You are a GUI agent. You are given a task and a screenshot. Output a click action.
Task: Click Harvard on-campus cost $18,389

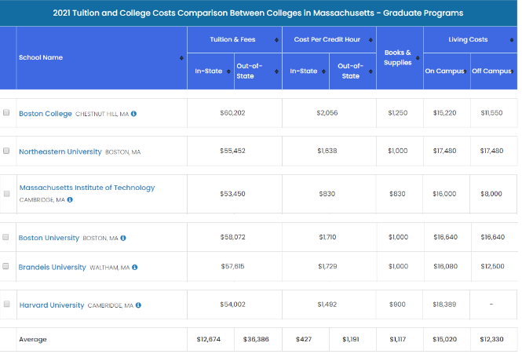point(444,305)
